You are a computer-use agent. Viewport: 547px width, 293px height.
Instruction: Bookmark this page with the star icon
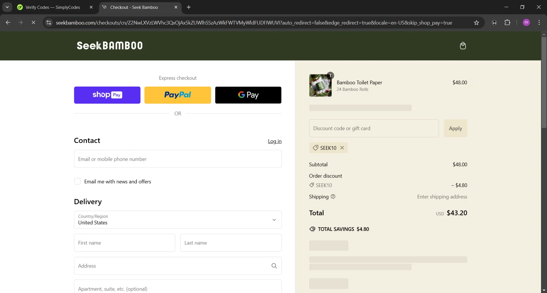tap(476, 23)
